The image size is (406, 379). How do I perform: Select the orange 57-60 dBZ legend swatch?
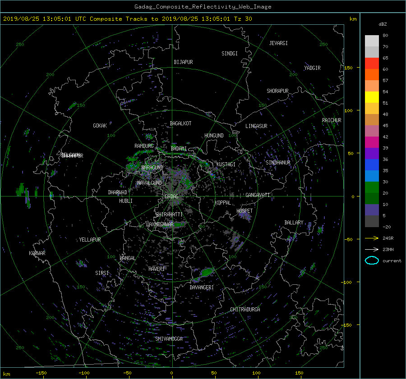(x=372, y=75)
